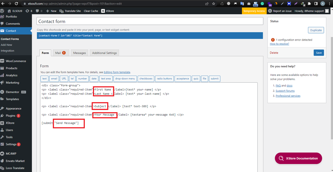Screen dimensions: 333x172
Task: Click the contact-form-7 shortcode field
Action: 150,35
